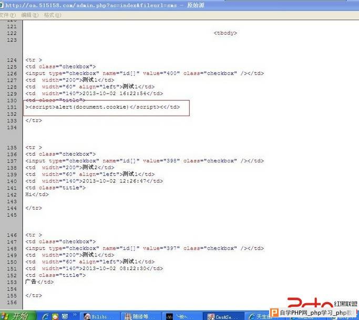Click the input line with value="397"
The width and height of the screenshot is (359, 320).
coord(145,249)
